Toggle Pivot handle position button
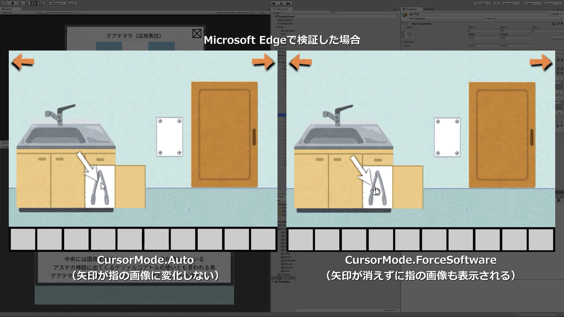 point(56,3)
